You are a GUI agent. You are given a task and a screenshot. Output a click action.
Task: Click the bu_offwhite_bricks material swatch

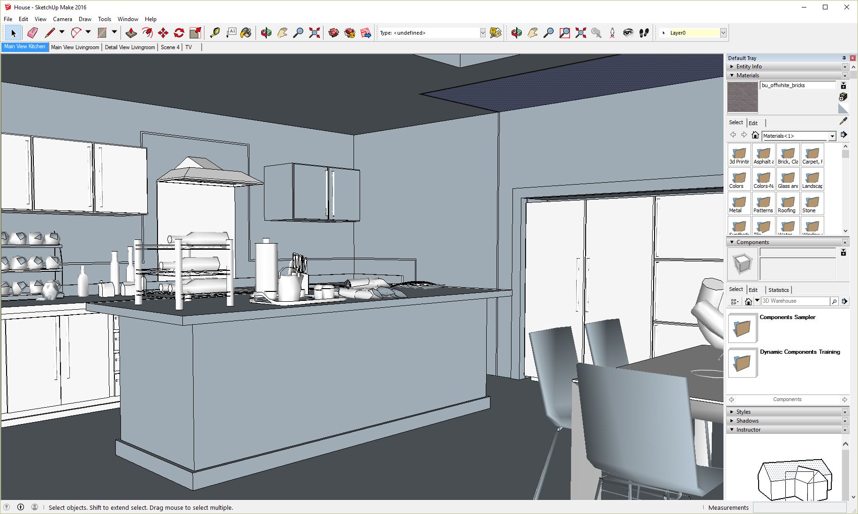(x=742, y=97)
